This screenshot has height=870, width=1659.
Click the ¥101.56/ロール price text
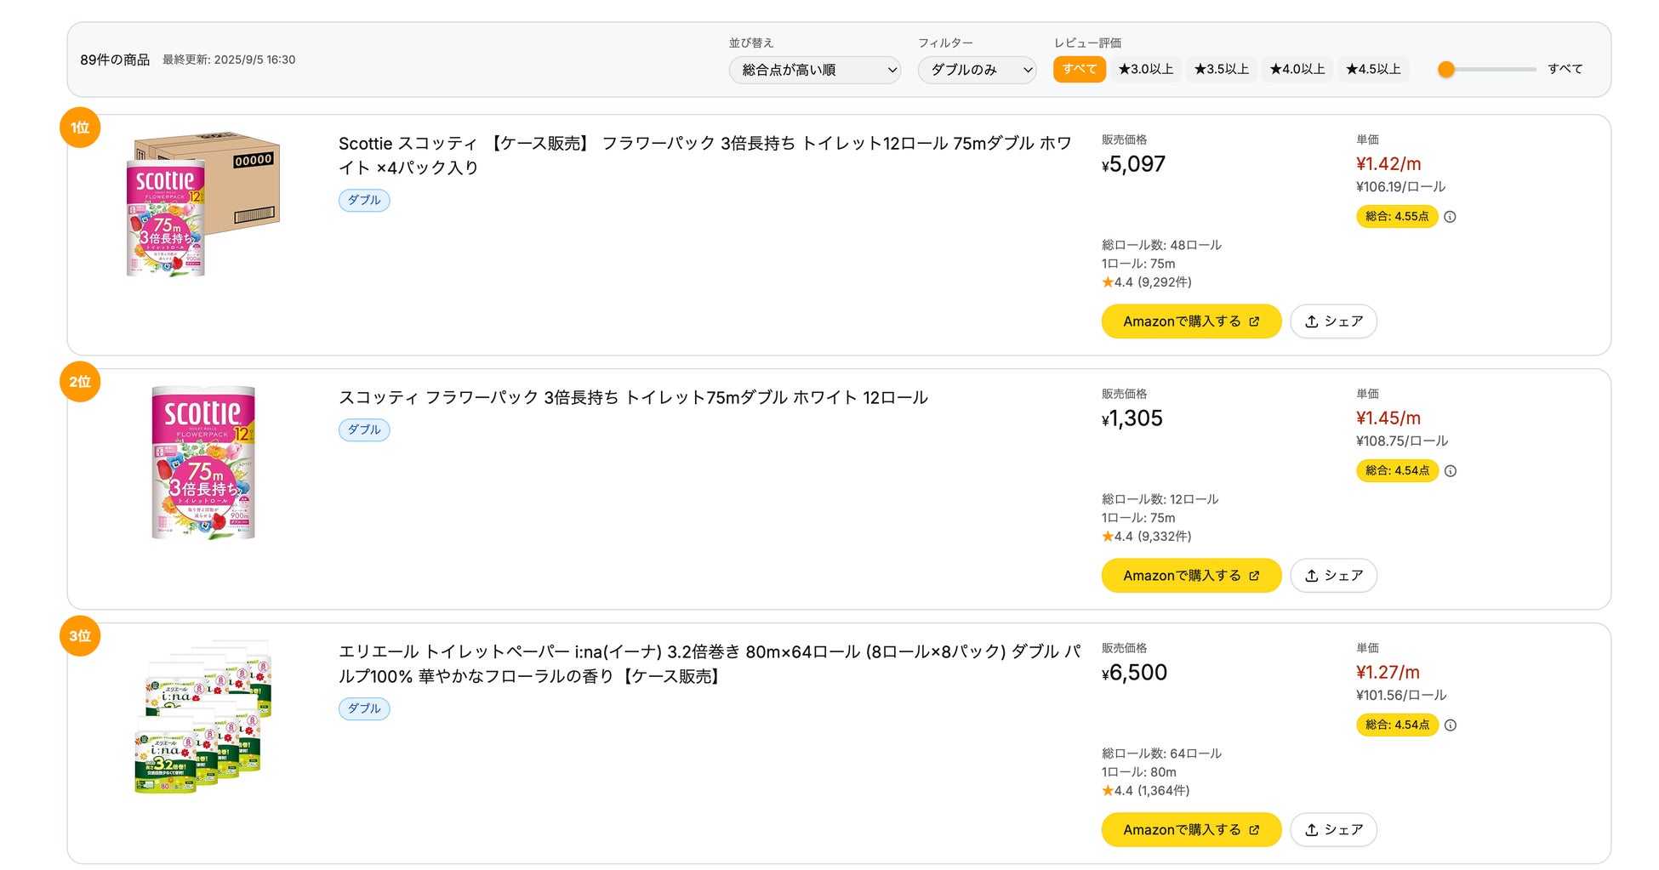click(x=1401, y=696)
